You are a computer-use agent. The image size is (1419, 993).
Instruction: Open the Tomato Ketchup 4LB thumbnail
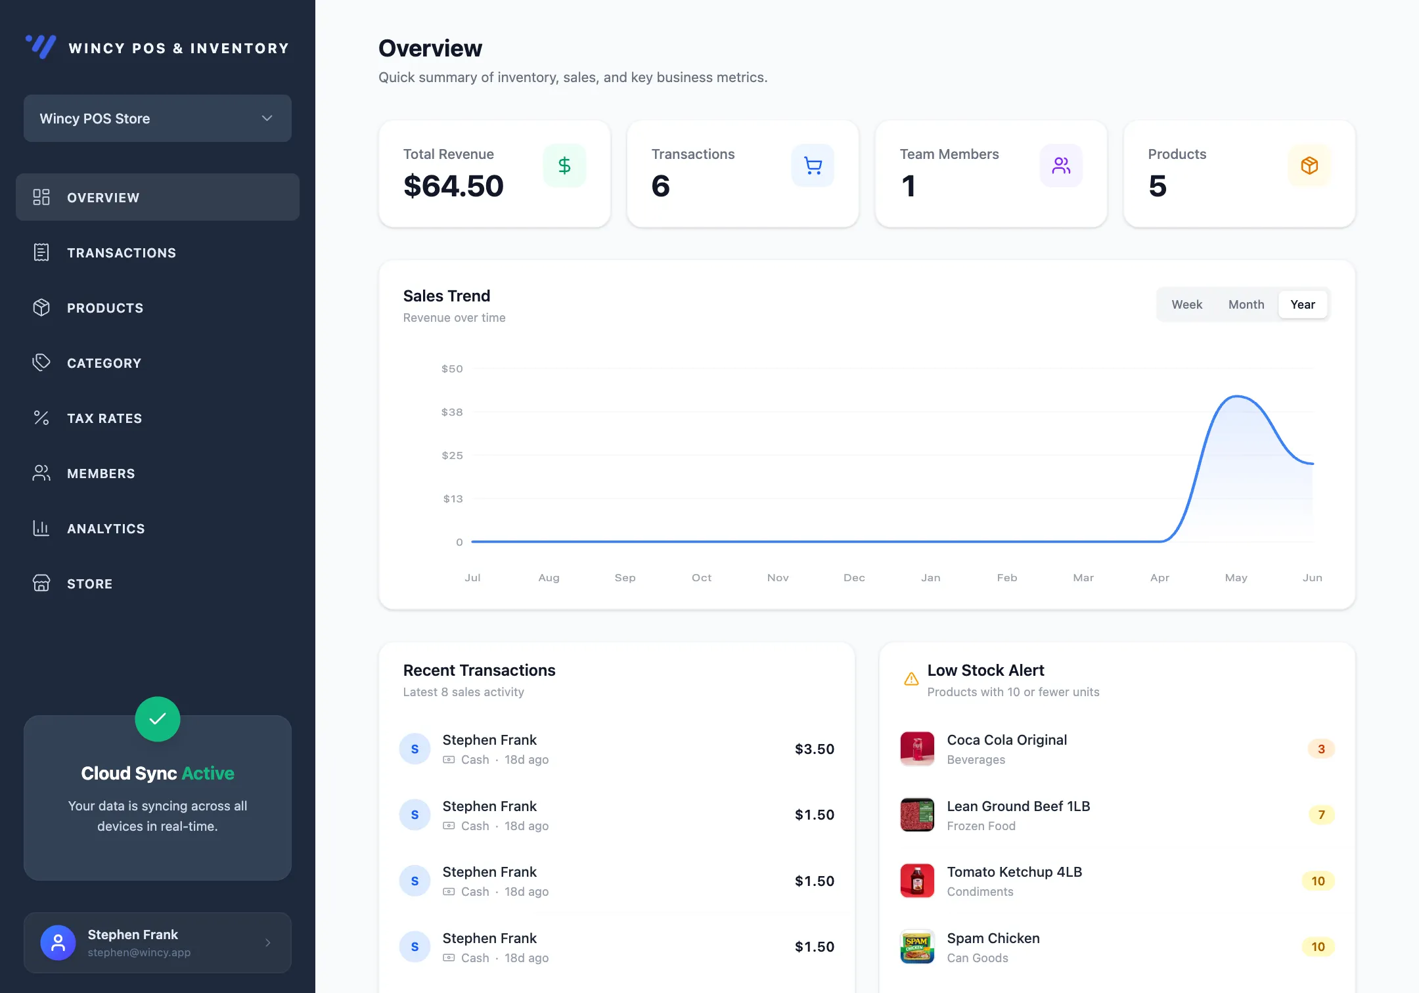917,881
